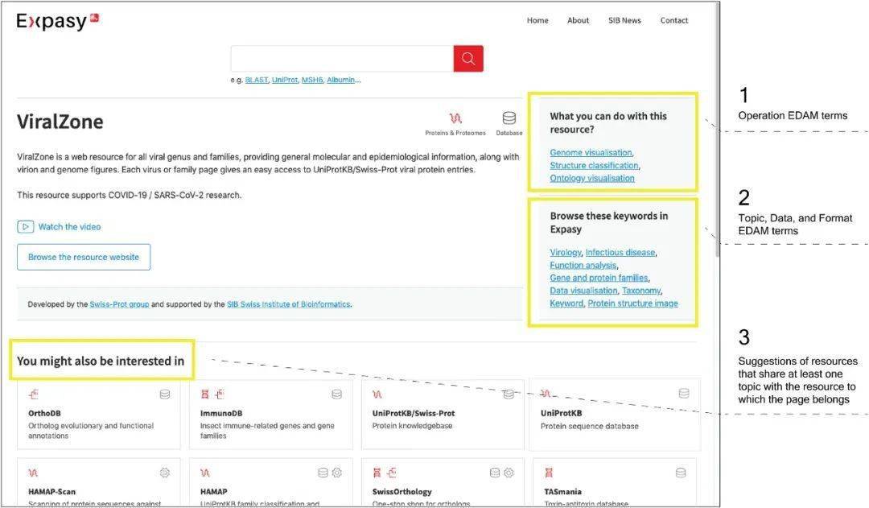The width and height of the screenshot is (869, 508).
Task: Open the Genome visualisation link
Action: coord(591,152)
